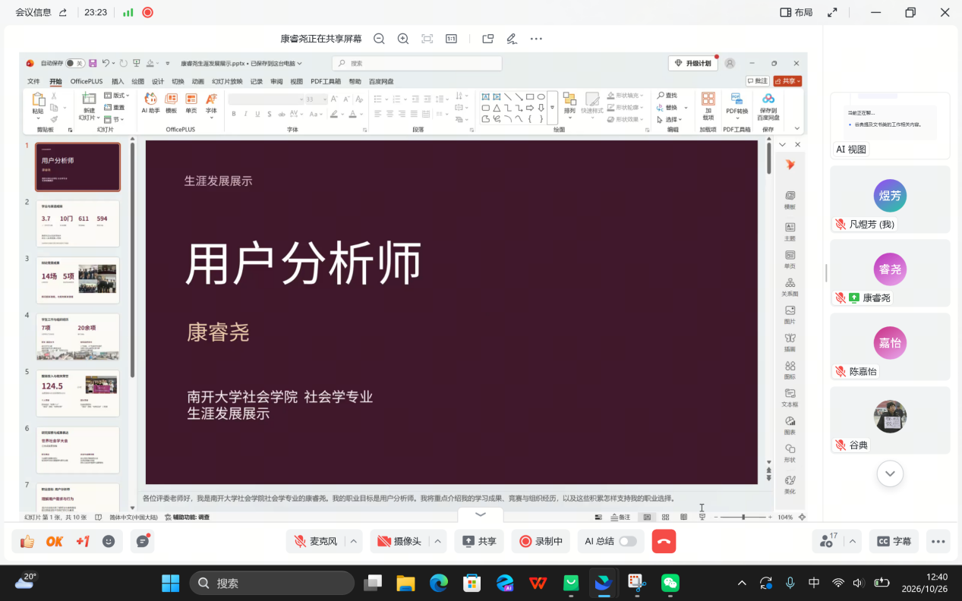
Task: Open WeChat from the taskbar
Action: [x=670, y=583]
